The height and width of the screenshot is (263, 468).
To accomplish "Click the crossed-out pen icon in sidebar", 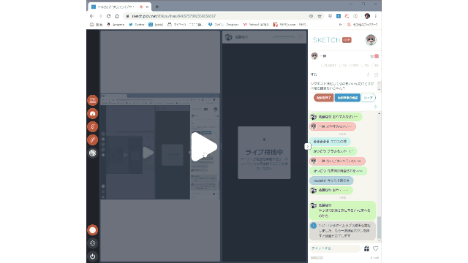I will pyautogui.click(x=93, y=140).
